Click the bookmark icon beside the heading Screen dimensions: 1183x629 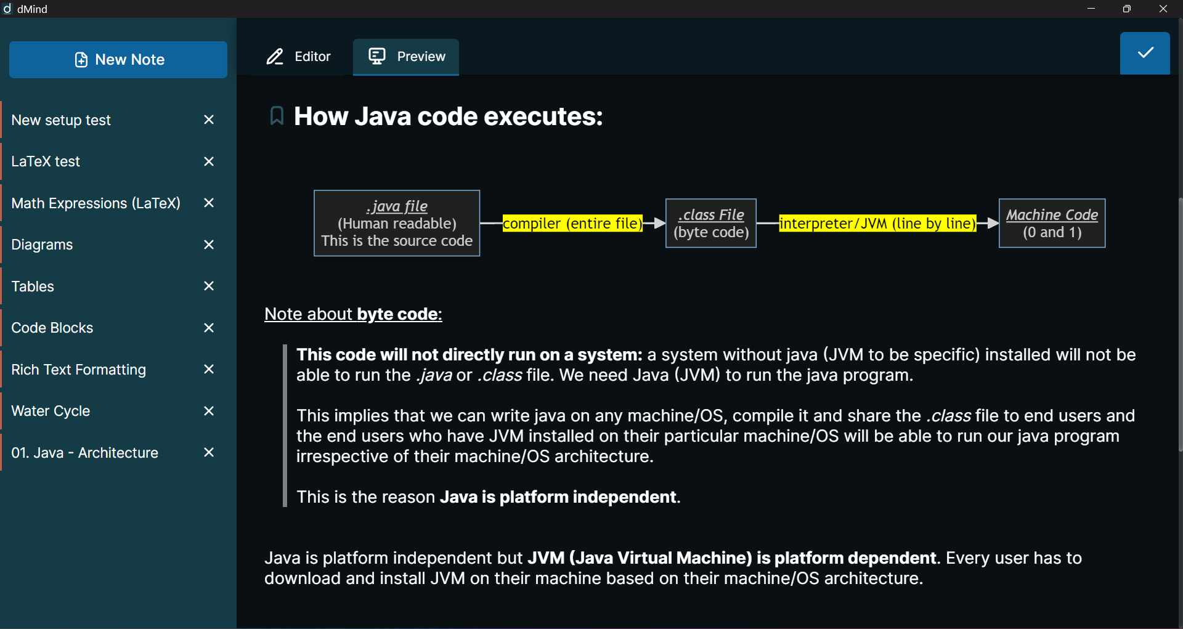277,116
